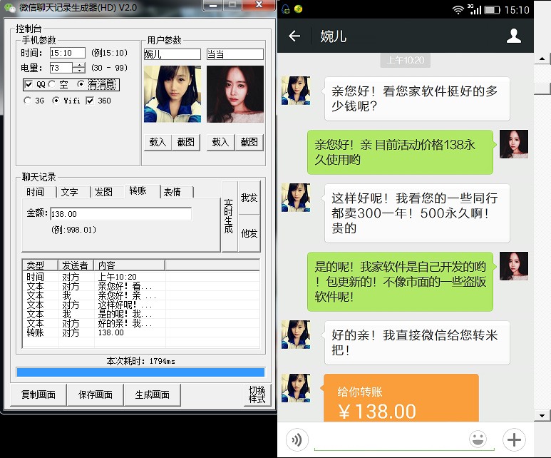This screenshot has height=458, width=551.
Task: Click 载入 under the 当当 avatar
Action: tap(221, 142)
